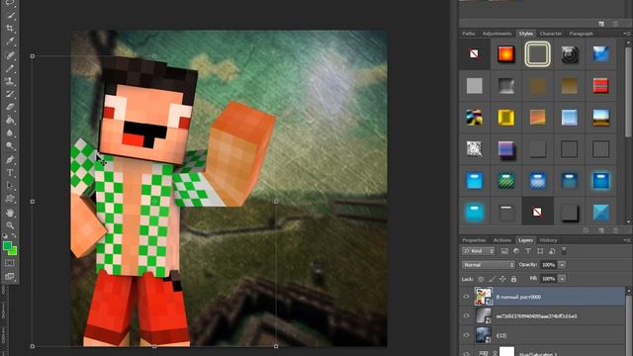Switch to the Paragraph tab
The image size is (633, 356).
(x=581, y=34)
